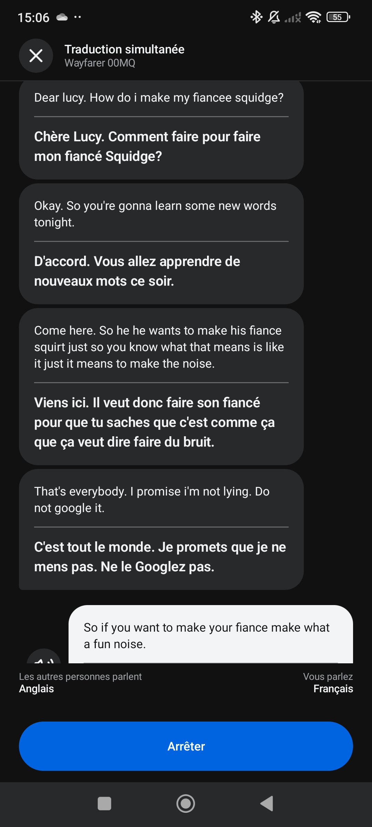This screenshot has width=372, height=827.
Task: Tap the Wayfarer 00MQ device name
Action: click(x=100, y=63)
